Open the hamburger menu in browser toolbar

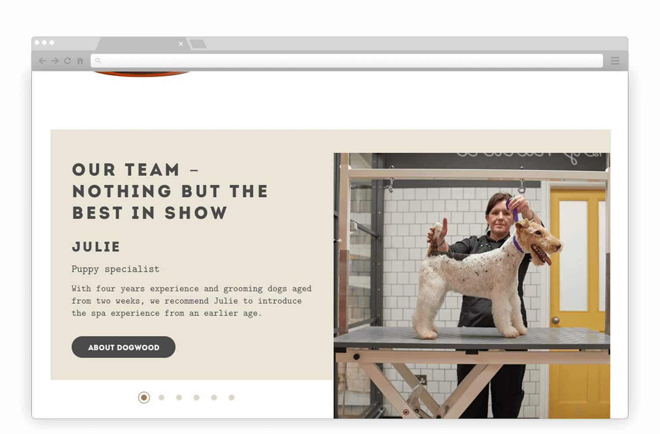coord(615,61)
